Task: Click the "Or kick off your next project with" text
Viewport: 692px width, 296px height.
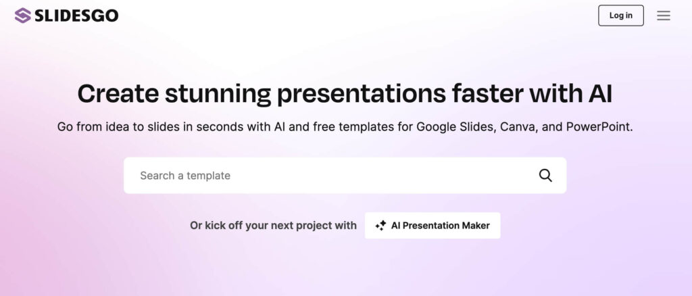Action: tap(273, 226)
